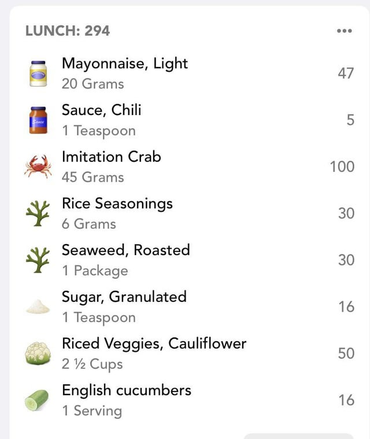Tap the Roasted Seaweed plant icon
Screen dimensions: 370x439
pyautogui.click(x=38, y=260)
